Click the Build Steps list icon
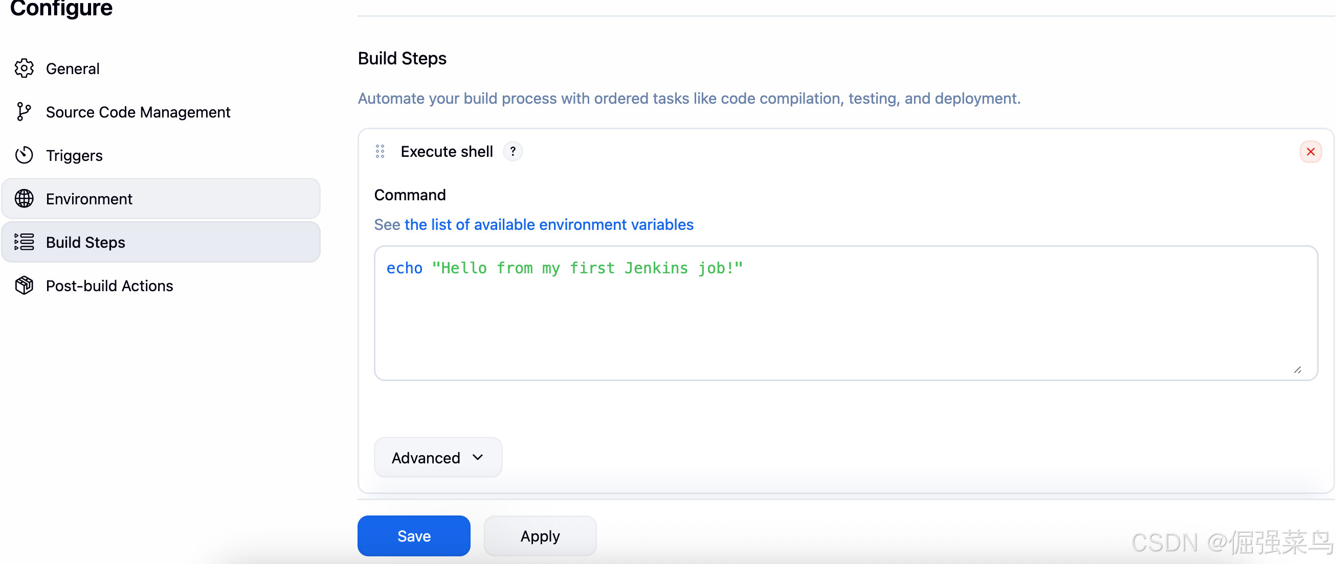 click(x=24, y=242)
